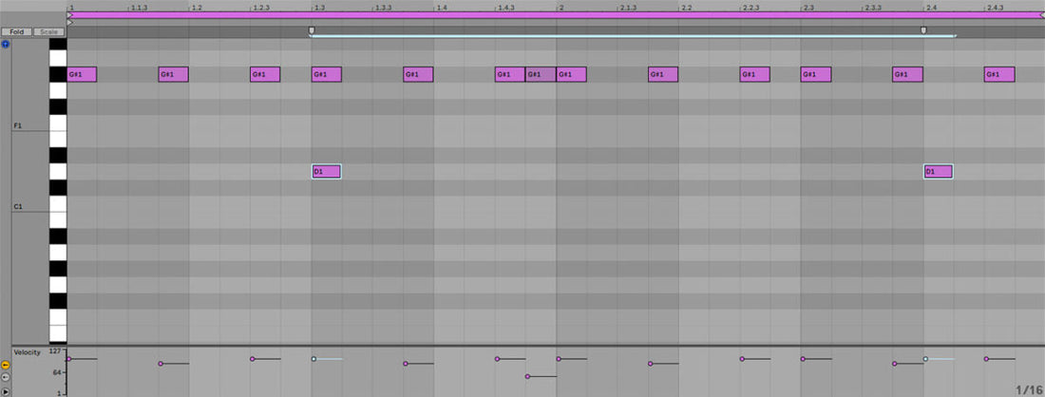Screen dimensions: 1045x397
Task: Click the velocity marker at position 1.1.4
Action: coord(161,364)
